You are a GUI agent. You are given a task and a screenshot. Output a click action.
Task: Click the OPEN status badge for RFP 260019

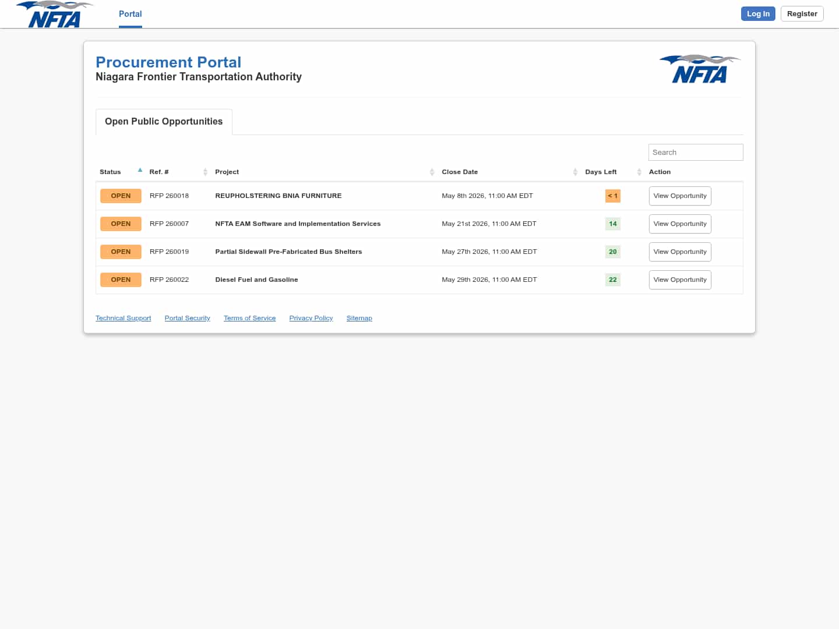[x=121, y=252]
